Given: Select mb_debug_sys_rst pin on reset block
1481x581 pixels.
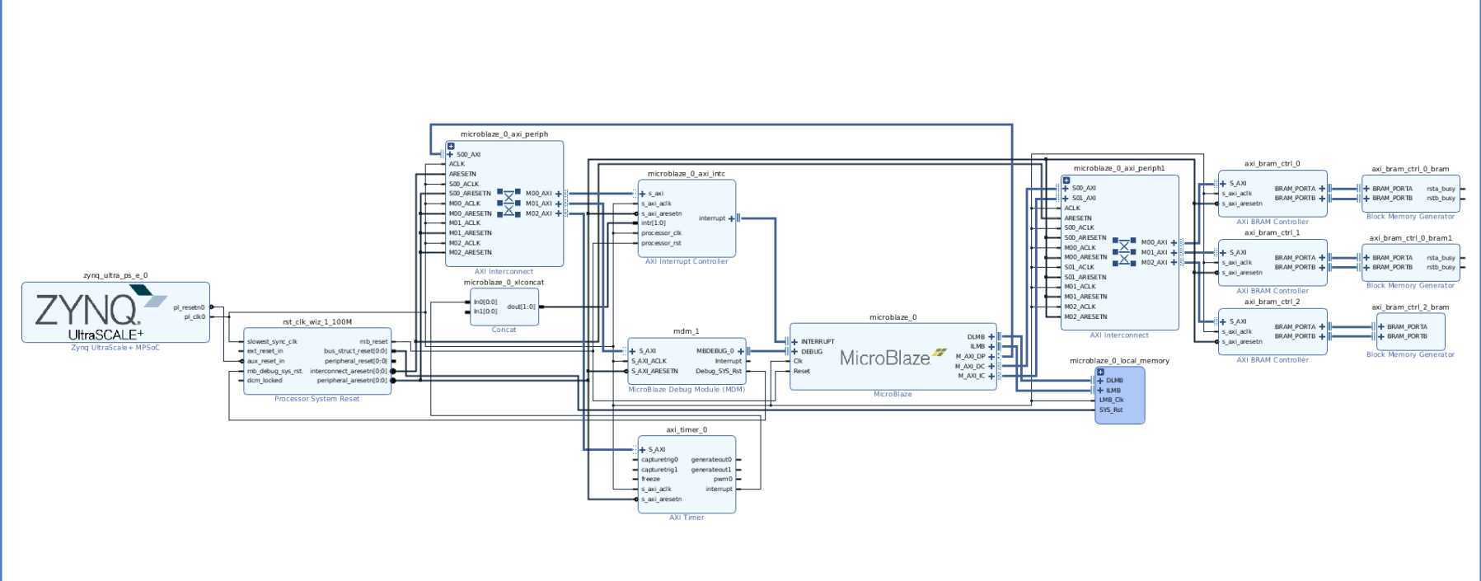Looking at the screenshot, I should point(274,372).
